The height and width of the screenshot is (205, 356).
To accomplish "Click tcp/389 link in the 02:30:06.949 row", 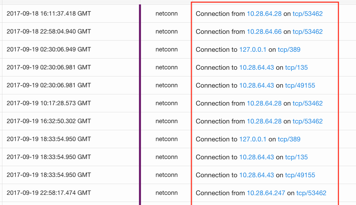I will [x=289, y=50].
